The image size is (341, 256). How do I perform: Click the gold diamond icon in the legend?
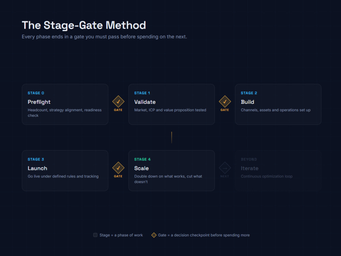pyautogui.click(x=154, y=235)
